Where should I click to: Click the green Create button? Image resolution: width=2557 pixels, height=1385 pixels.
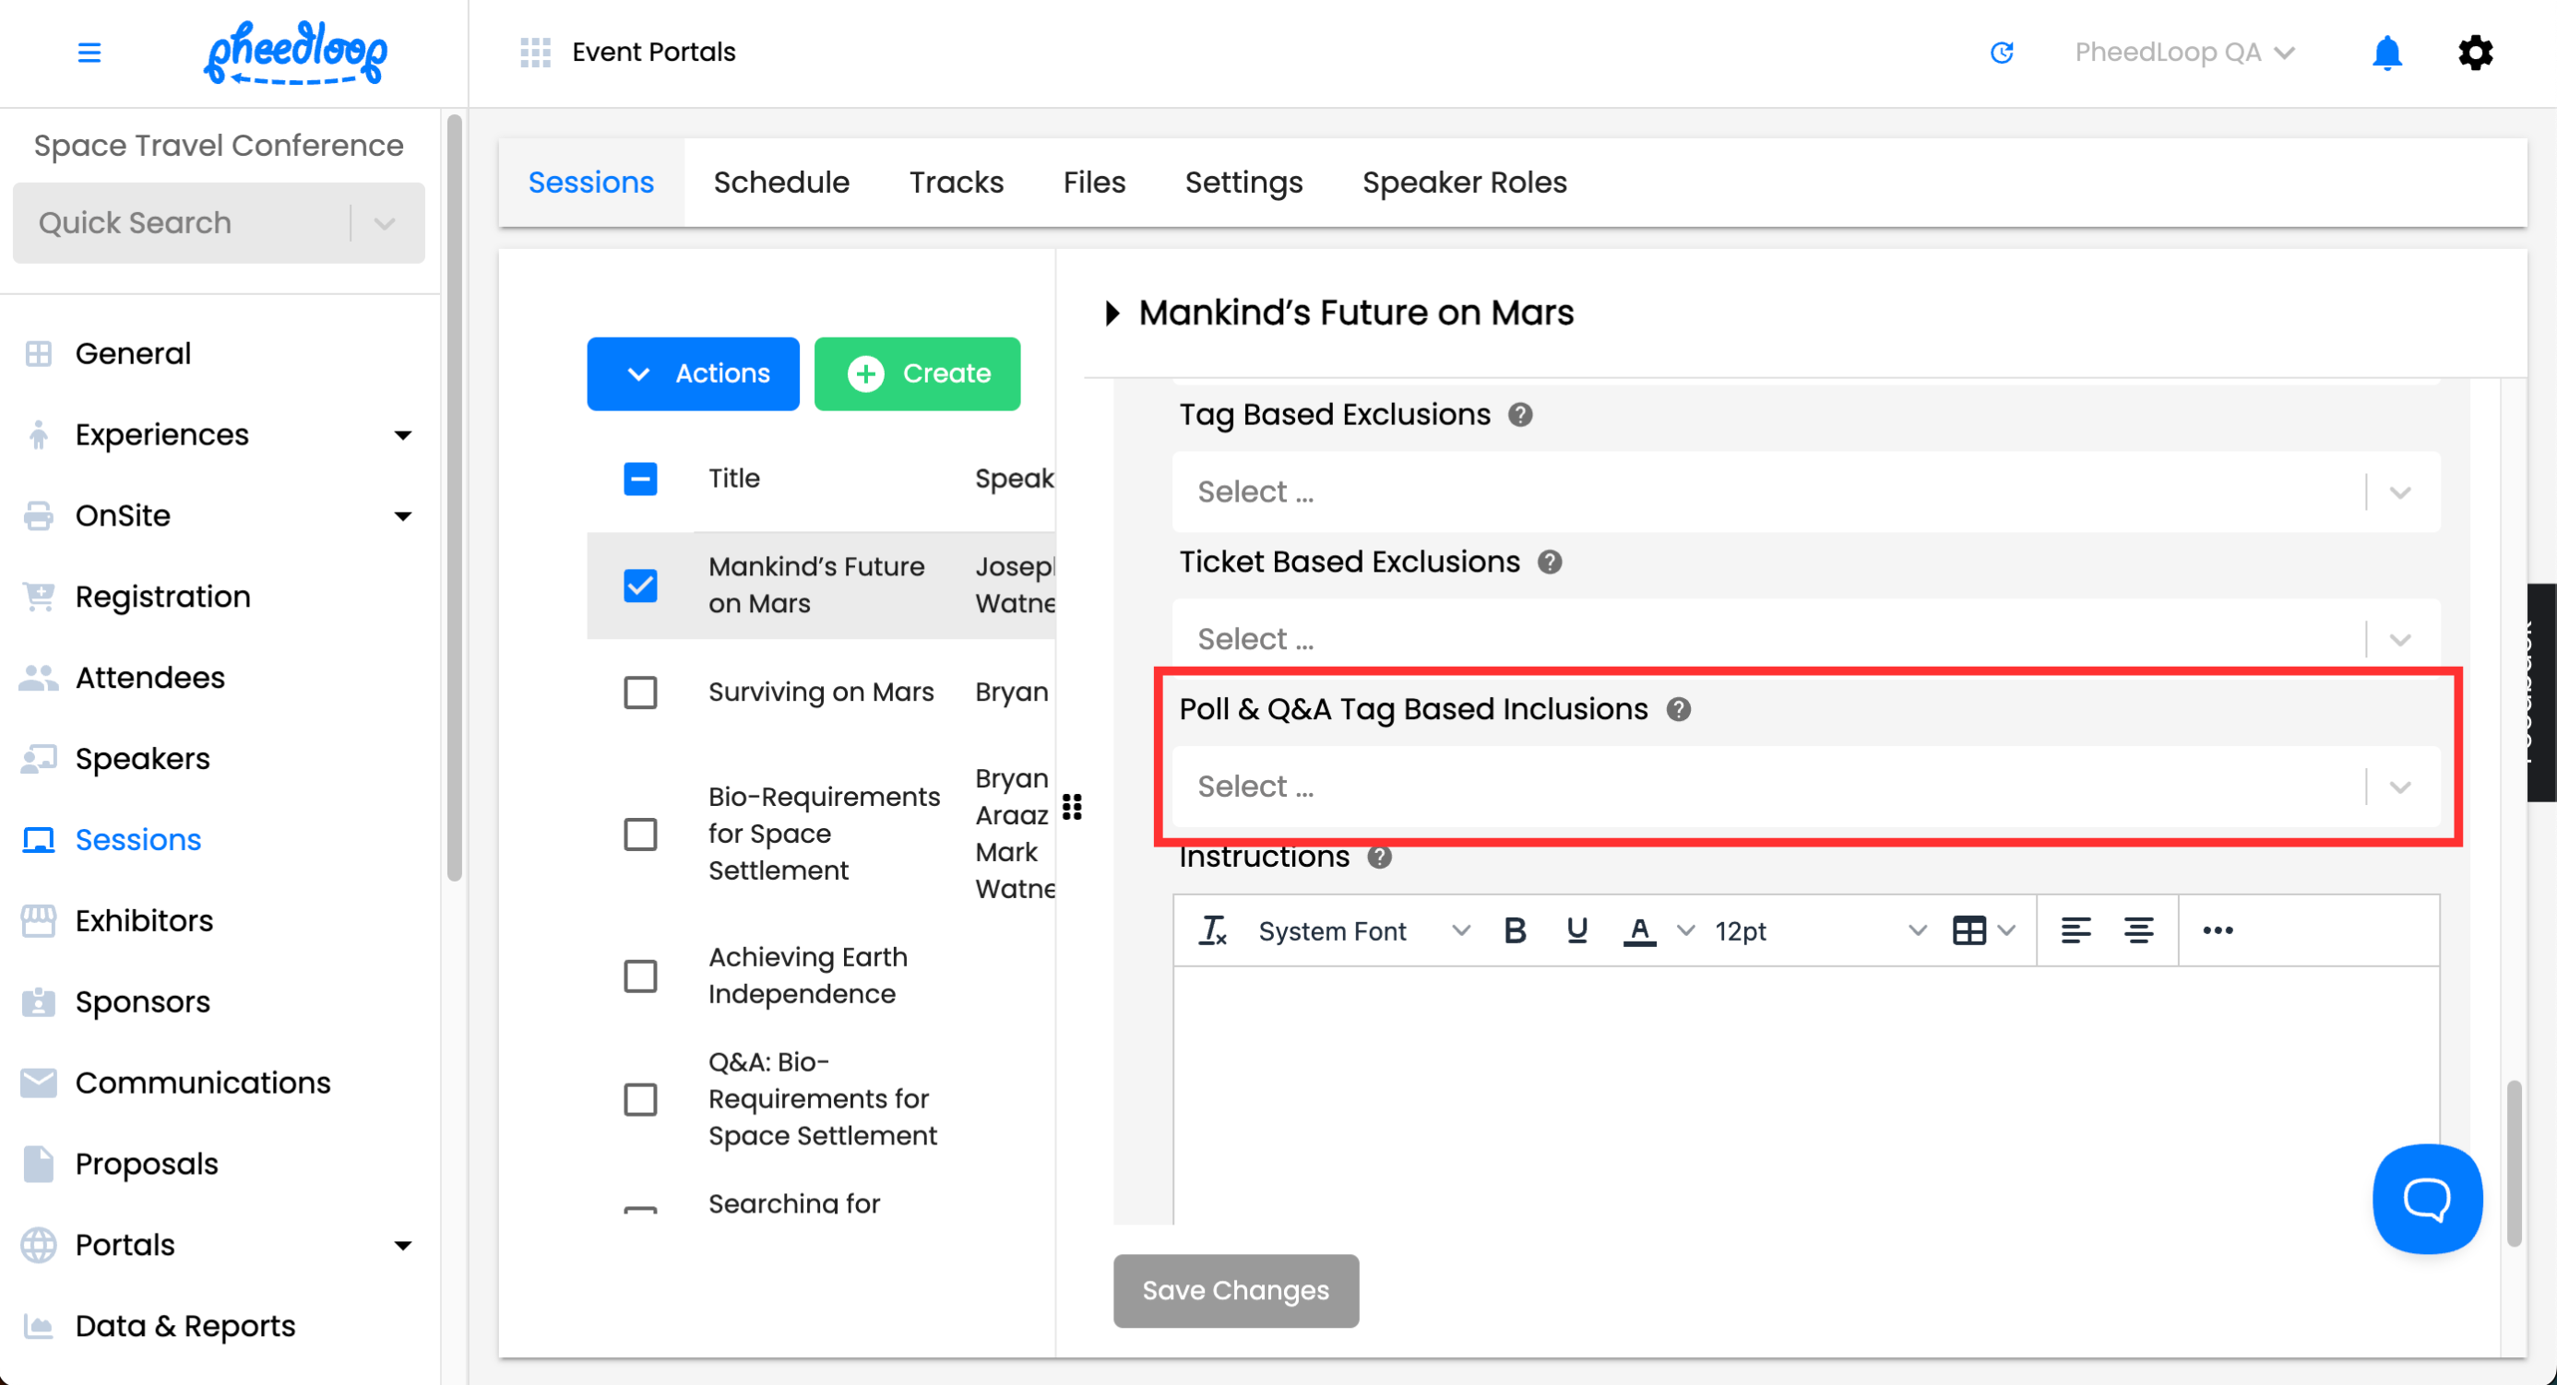coord(917,374)
